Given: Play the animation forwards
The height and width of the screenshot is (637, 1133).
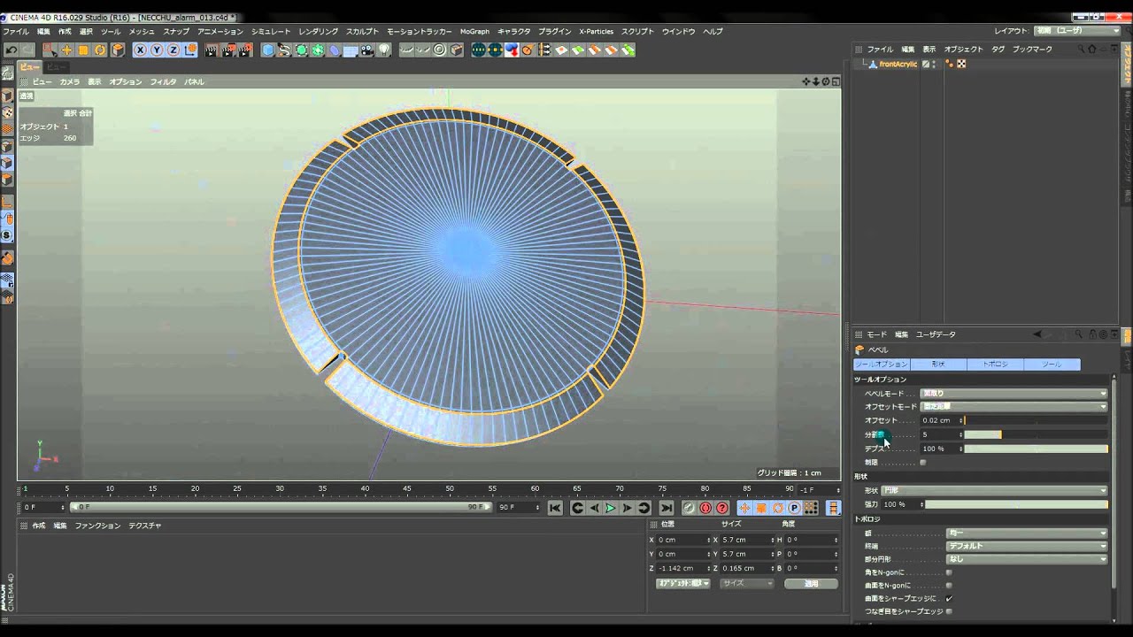Looking at the screenshot, I should pyautogui.click(x=611, y=508).
